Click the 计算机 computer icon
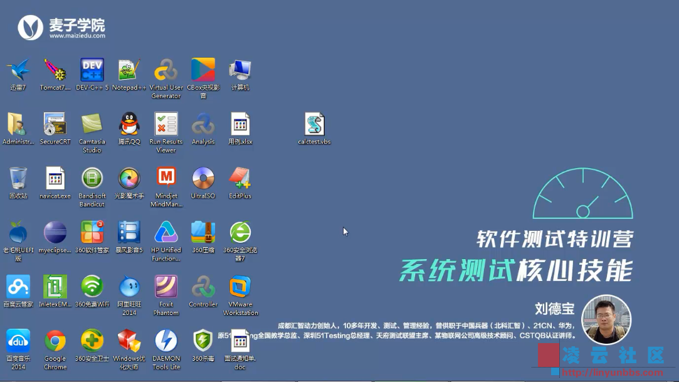This screenshot has height=382, width=679. click(240, 70)
